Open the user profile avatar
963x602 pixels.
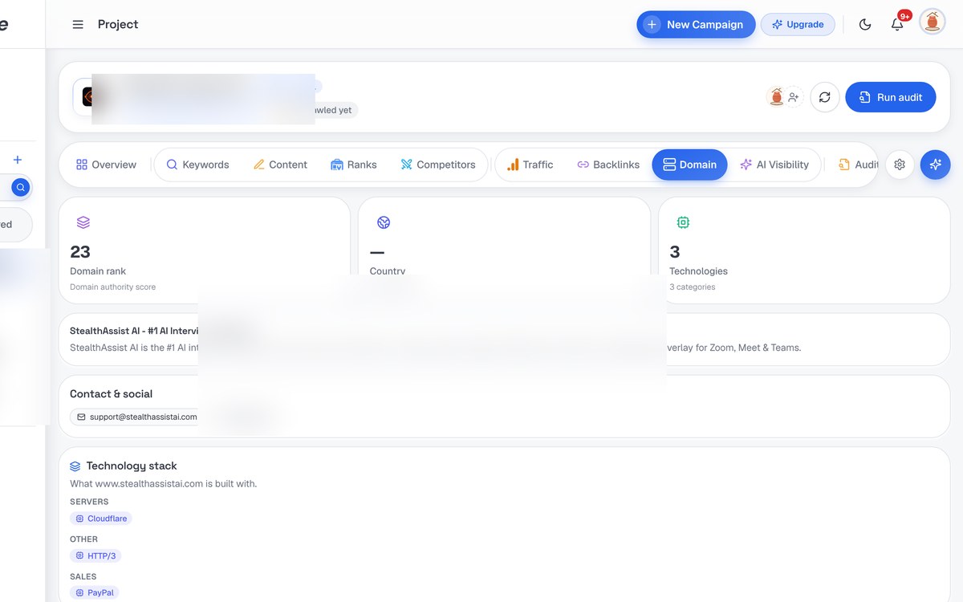933,22
